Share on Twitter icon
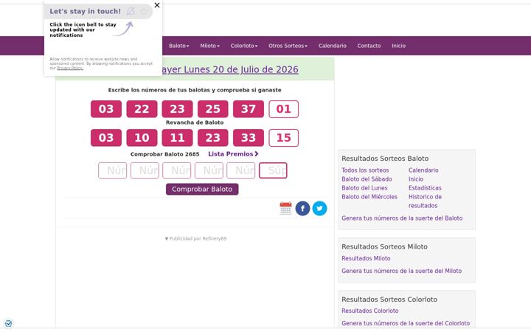Image resolution: width=531 pixels, height=332 pixels. [319, 208]
